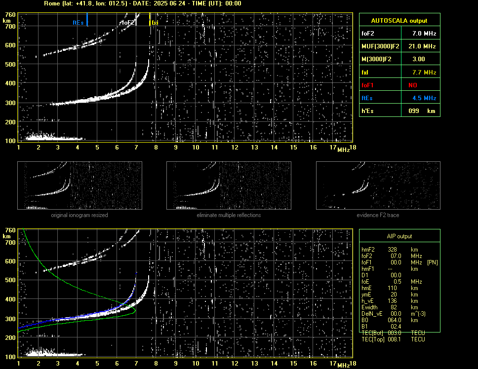Click the white foF2 marker on the top ionogram
The image size is (478, 369).
[x=136, y=19]
